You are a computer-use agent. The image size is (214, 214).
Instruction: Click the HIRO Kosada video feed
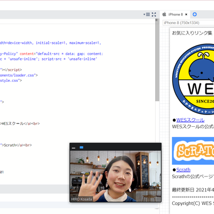(116, 176)
